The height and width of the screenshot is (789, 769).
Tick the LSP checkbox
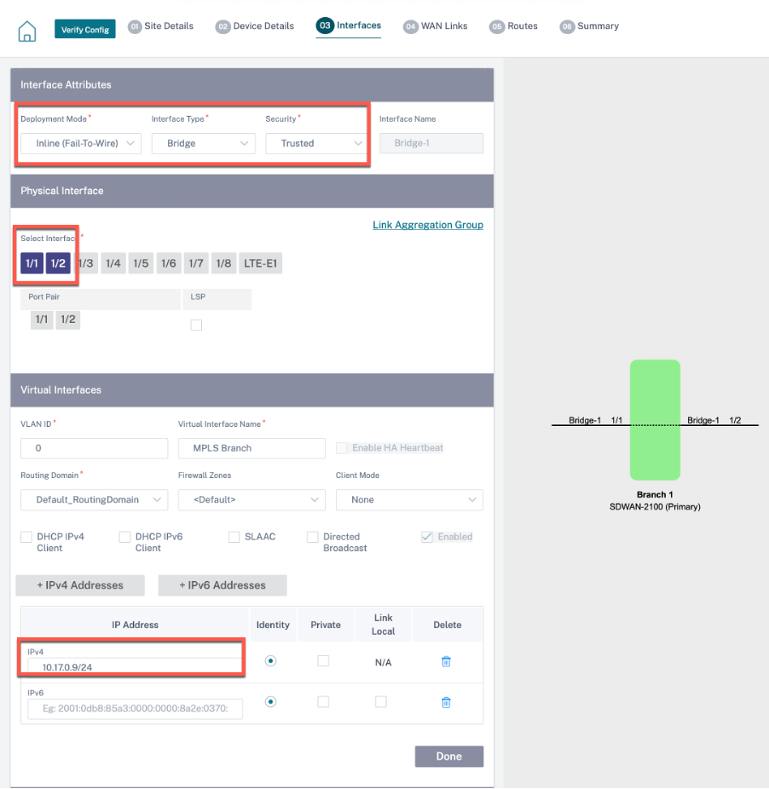(196, 325)
